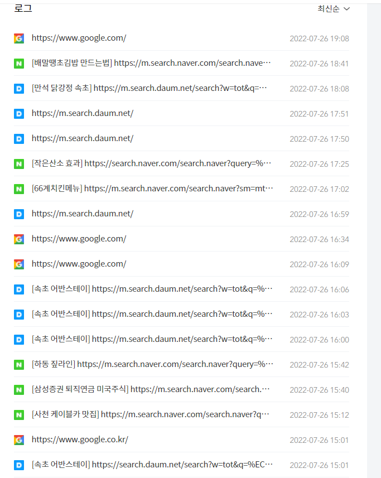Image resolution: width=381 pixels, height=478 pixels.
Task: Open 속초 어반스테이 entry logged at 16:06
Action: pos(152,289)
